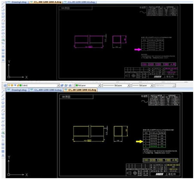This screenshot has height=179, width=194.
Task: Toggle the lock icon for Label layer
Action: tap(18, 85)
